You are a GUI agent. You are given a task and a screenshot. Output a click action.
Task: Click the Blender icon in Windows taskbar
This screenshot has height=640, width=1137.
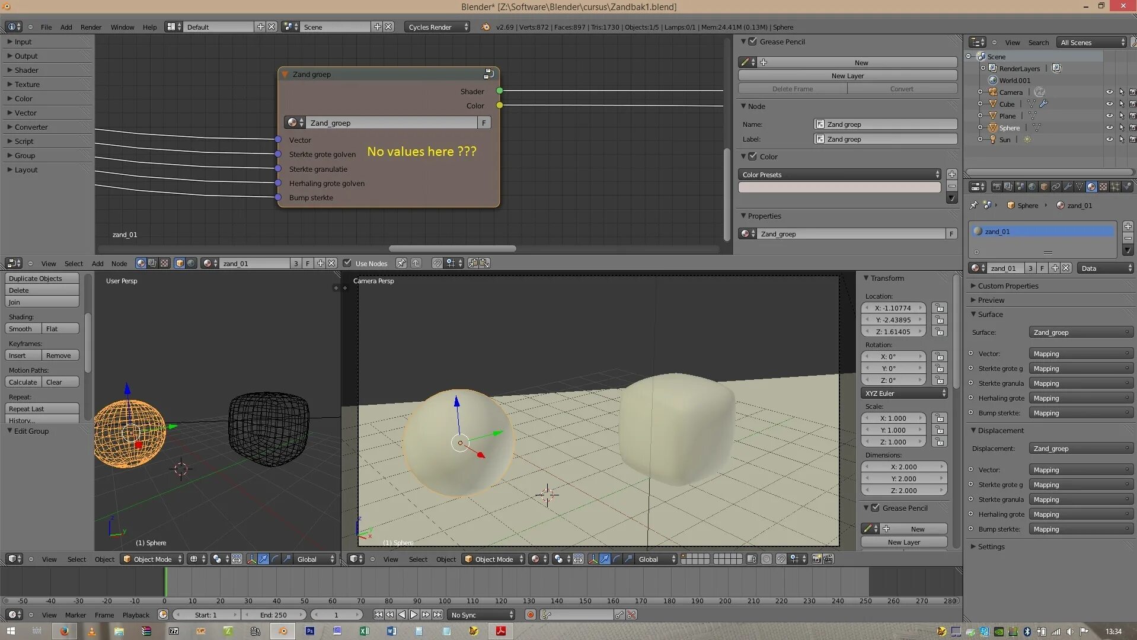(283, 631)
